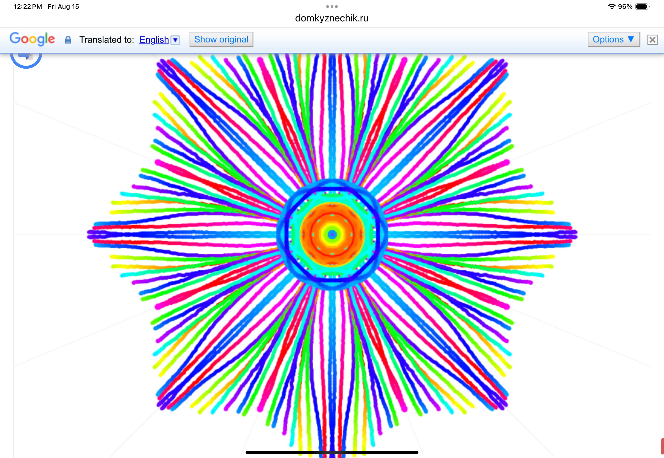Tap the date Fri Aug 15
The width and height of the screenshot is (664, 458).
point(63,6)
